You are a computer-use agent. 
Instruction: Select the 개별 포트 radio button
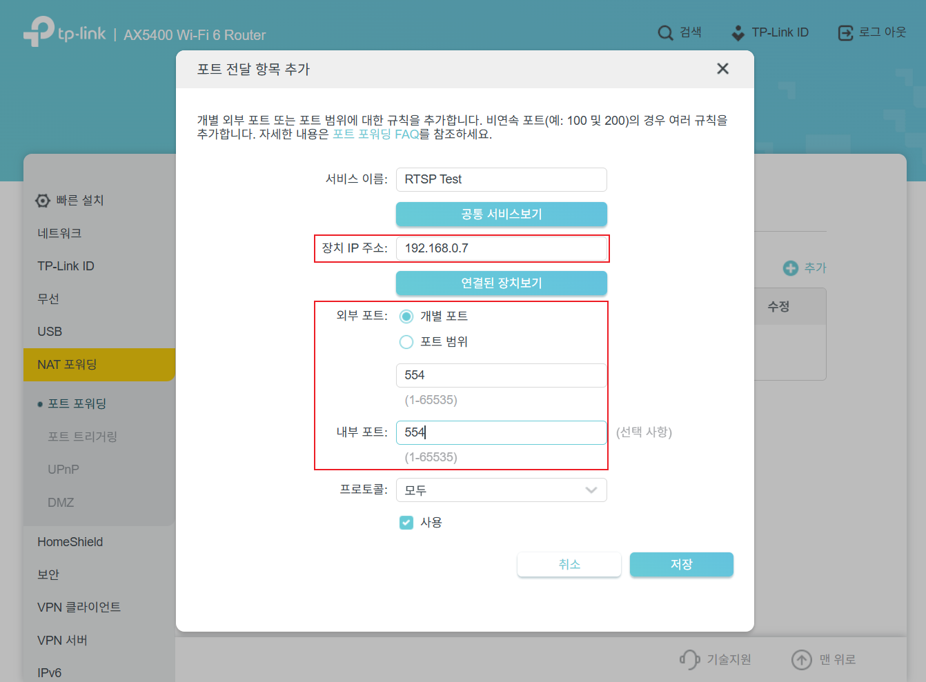click(406, 317)
